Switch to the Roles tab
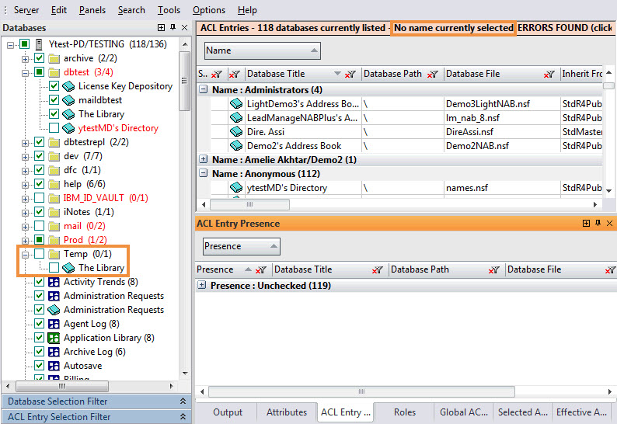Screen dimensions: 617x424 405,412
